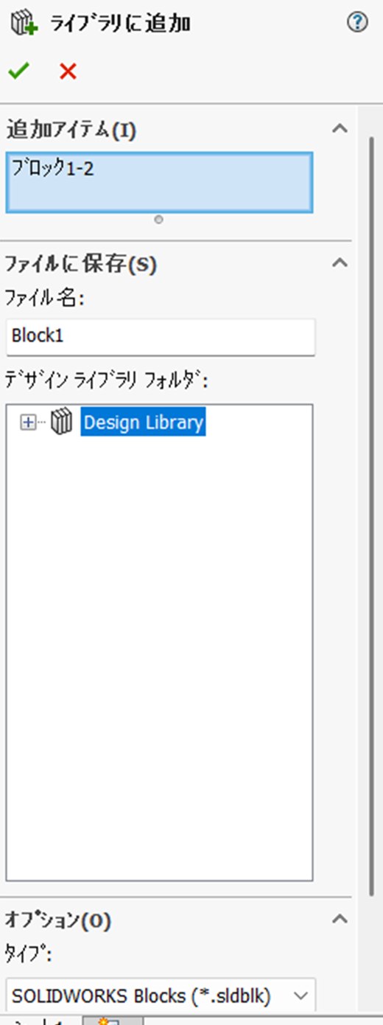The height and width of the screenshot is (1025, 383).
Task: Click the selection box resize handle dot
Action: [x=158, y=219]
